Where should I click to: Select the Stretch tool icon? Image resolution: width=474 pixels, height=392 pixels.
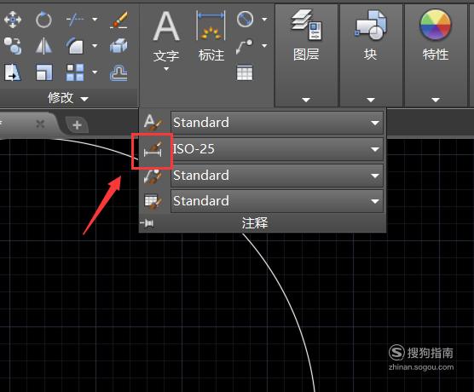[x=13, y=72]
